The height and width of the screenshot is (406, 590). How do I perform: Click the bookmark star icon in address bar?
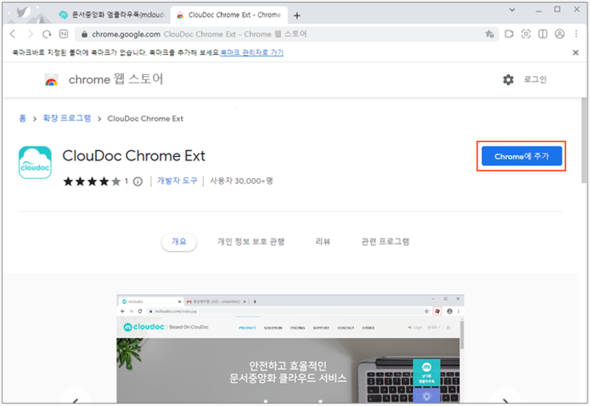[490, 34]
